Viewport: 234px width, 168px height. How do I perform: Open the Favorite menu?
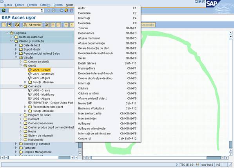32,5
